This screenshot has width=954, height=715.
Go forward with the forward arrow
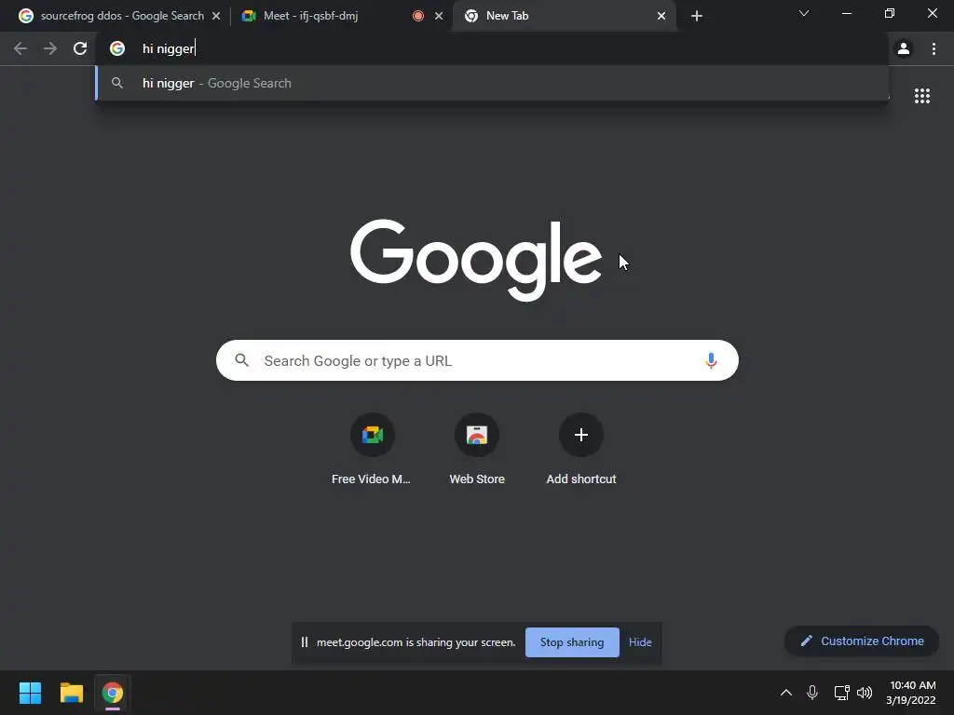point(50,48)
